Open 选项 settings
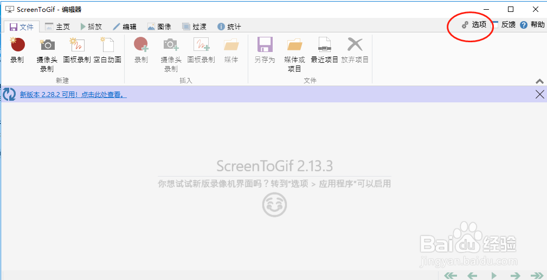This screenshot has width=547, height=280. point(474,25)
